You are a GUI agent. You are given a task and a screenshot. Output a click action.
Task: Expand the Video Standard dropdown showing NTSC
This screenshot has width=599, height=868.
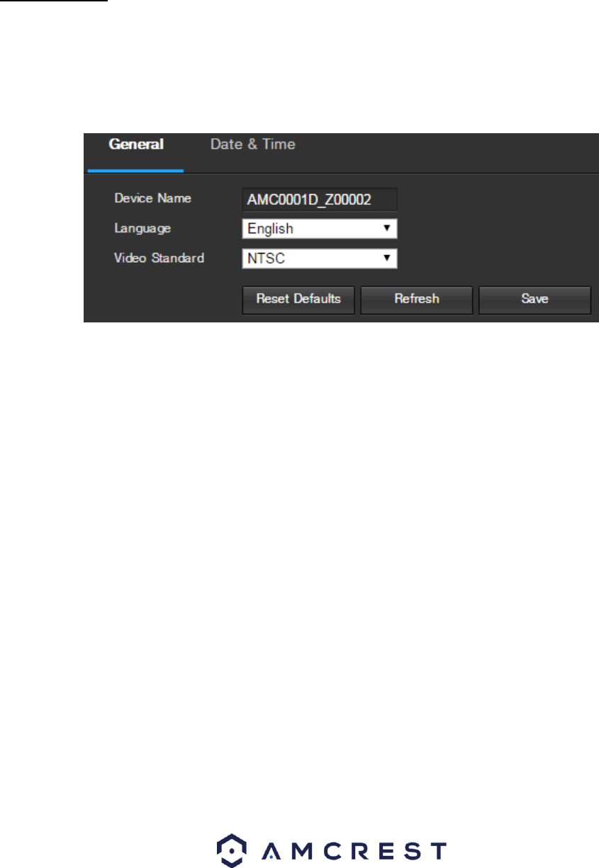[x=320, y=259]
